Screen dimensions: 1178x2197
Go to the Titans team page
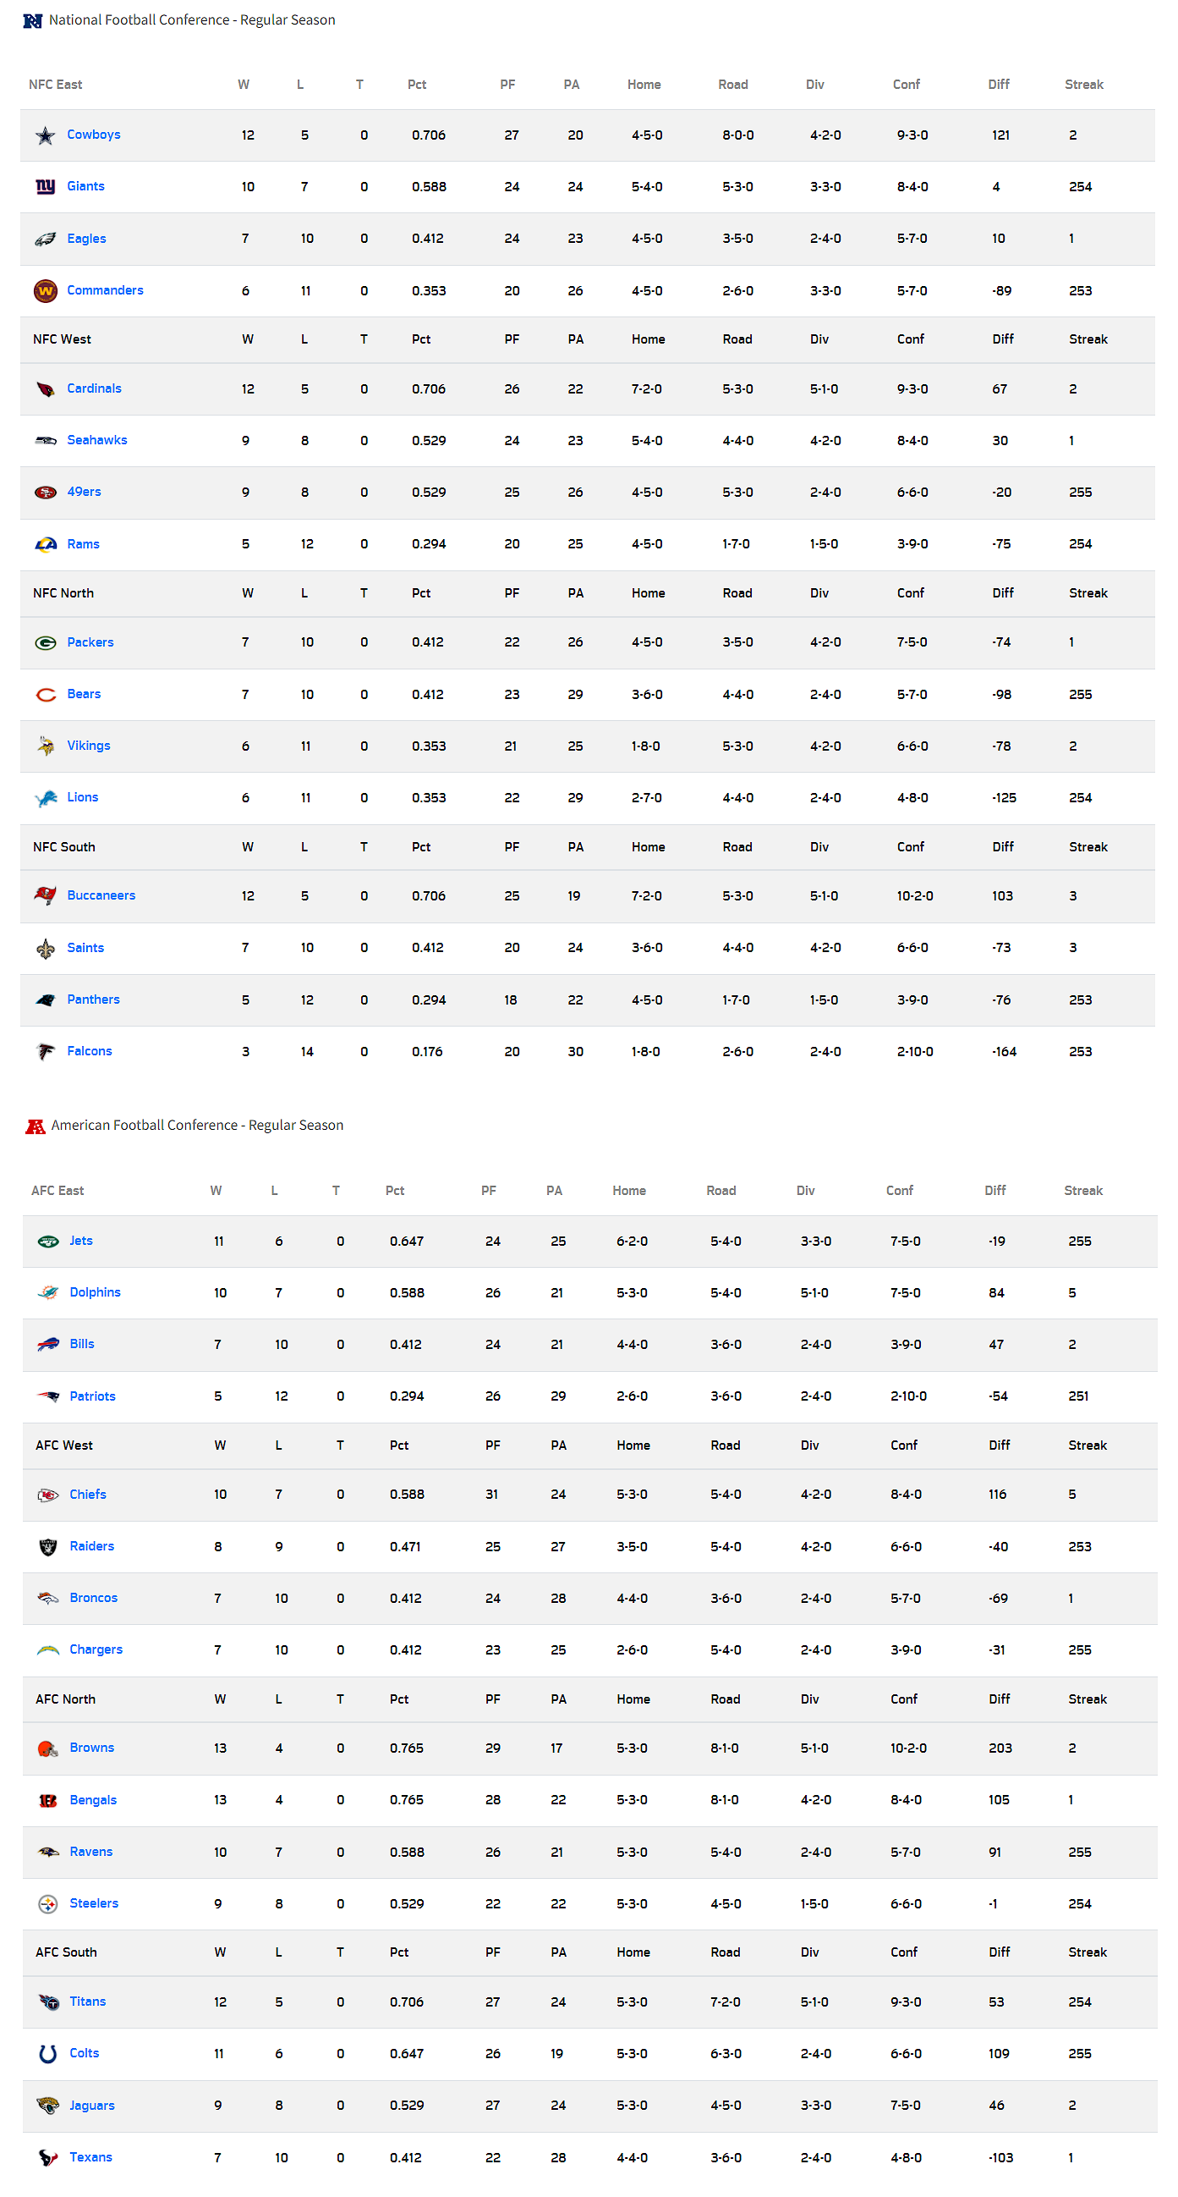pyautogui.click(x=88, y=2002)
